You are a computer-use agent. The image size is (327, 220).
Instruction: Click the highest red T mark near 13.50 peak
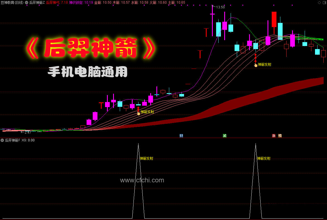click(206, 33)
